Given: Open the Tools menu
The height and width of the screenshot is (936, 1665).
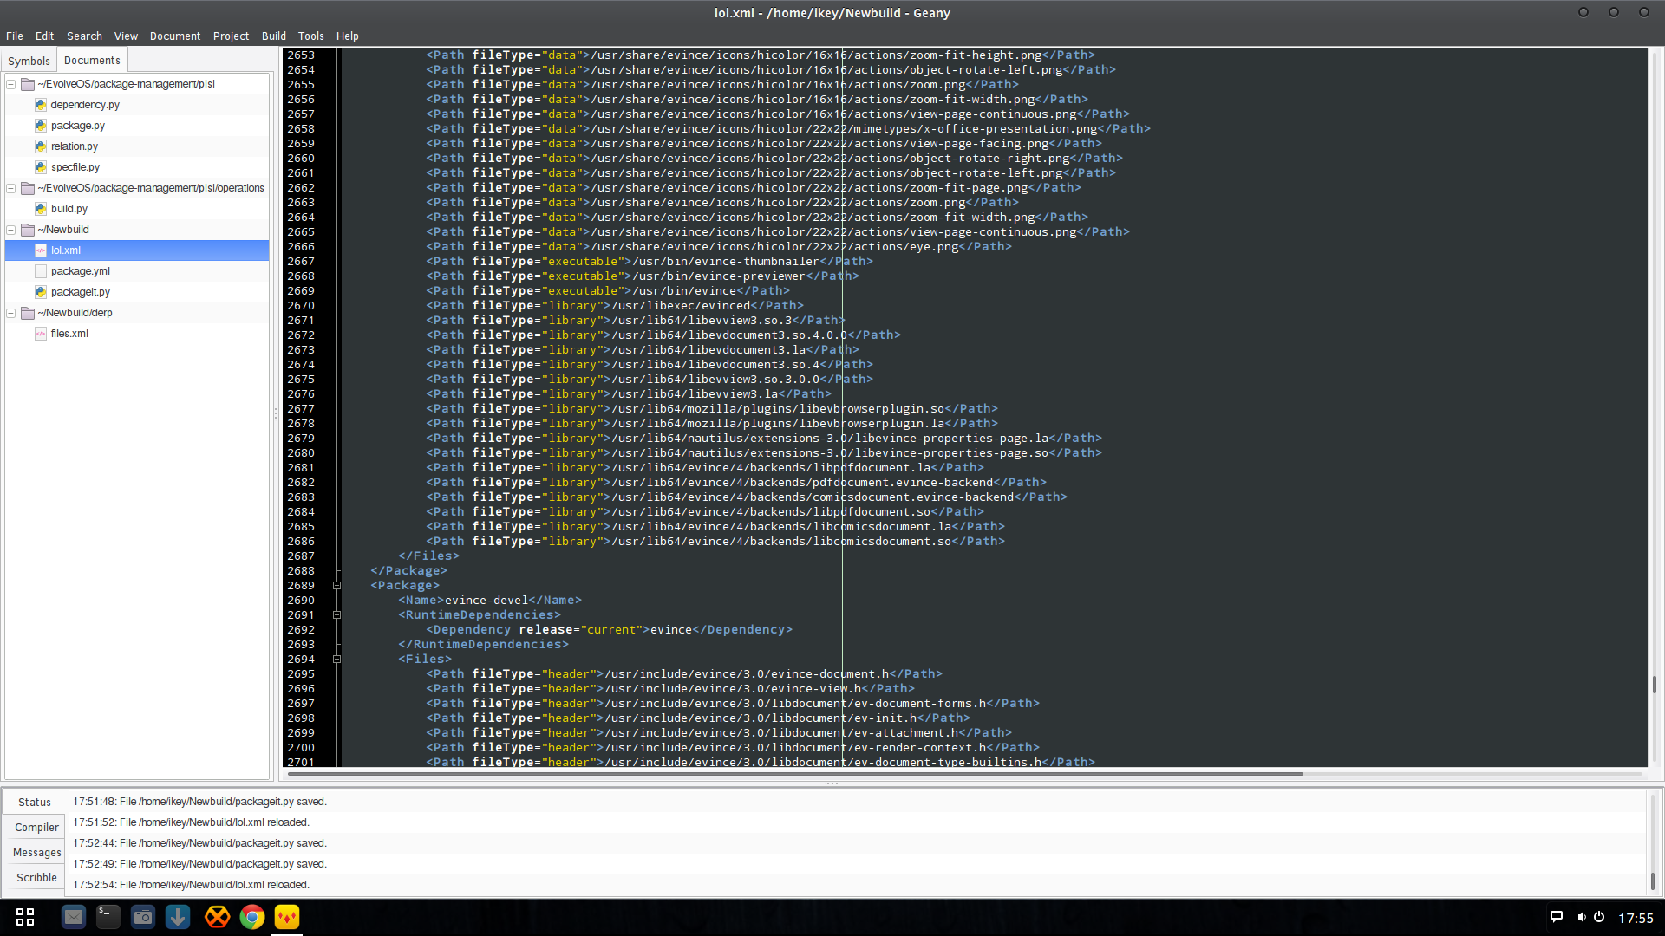Looking at the screenshot, I should coord(310,36).
